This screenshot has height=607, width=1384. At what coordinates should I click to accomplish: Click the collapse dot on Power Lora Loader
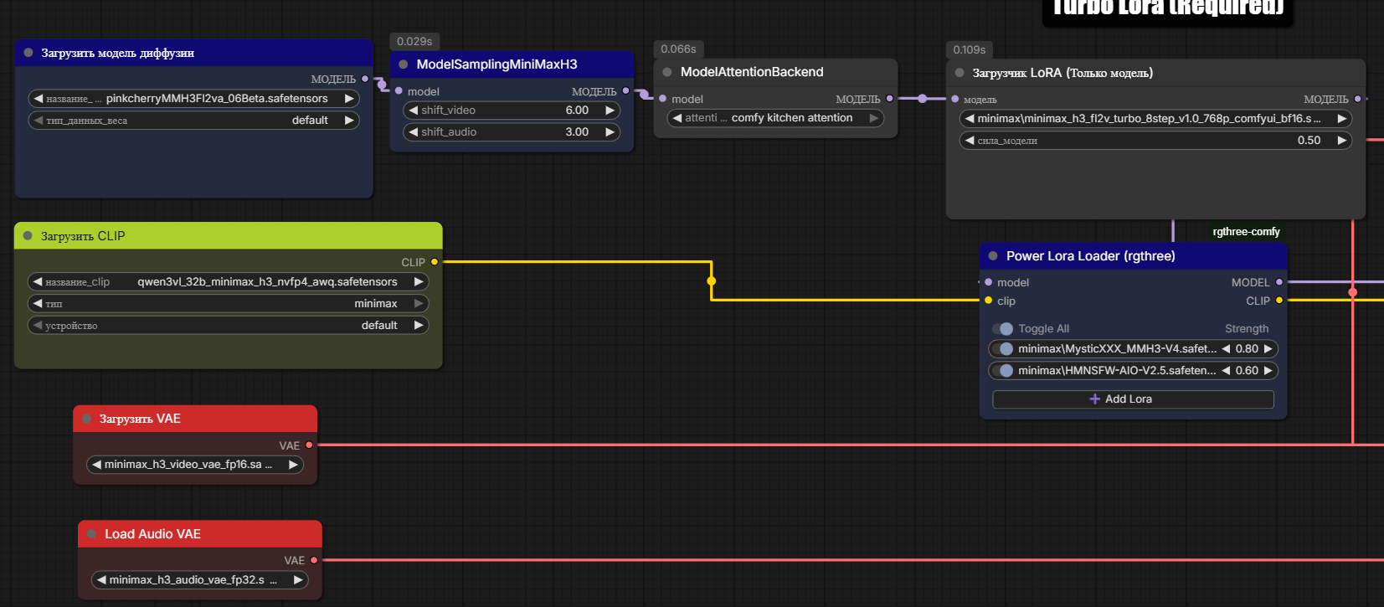pyautogui.click(x=993, y=256)
